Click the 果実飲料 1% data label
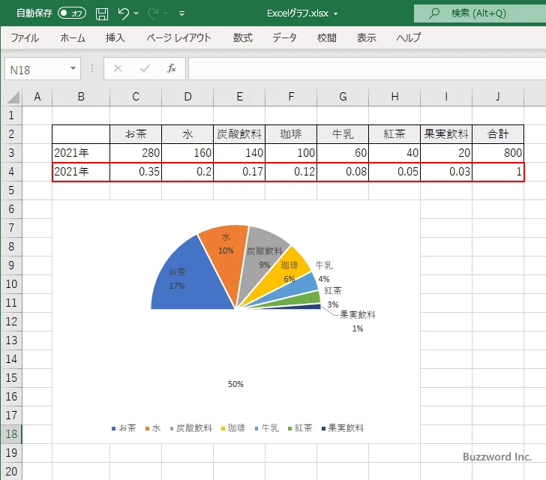The height and width of the screenshot is (480, 546). click(358, 321)
